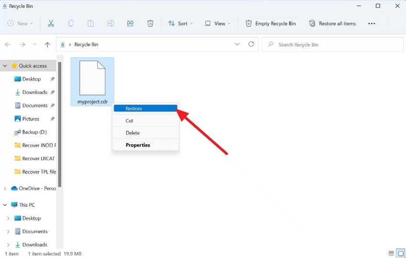Choose Restore from the context menu

[x=146, y=108]
